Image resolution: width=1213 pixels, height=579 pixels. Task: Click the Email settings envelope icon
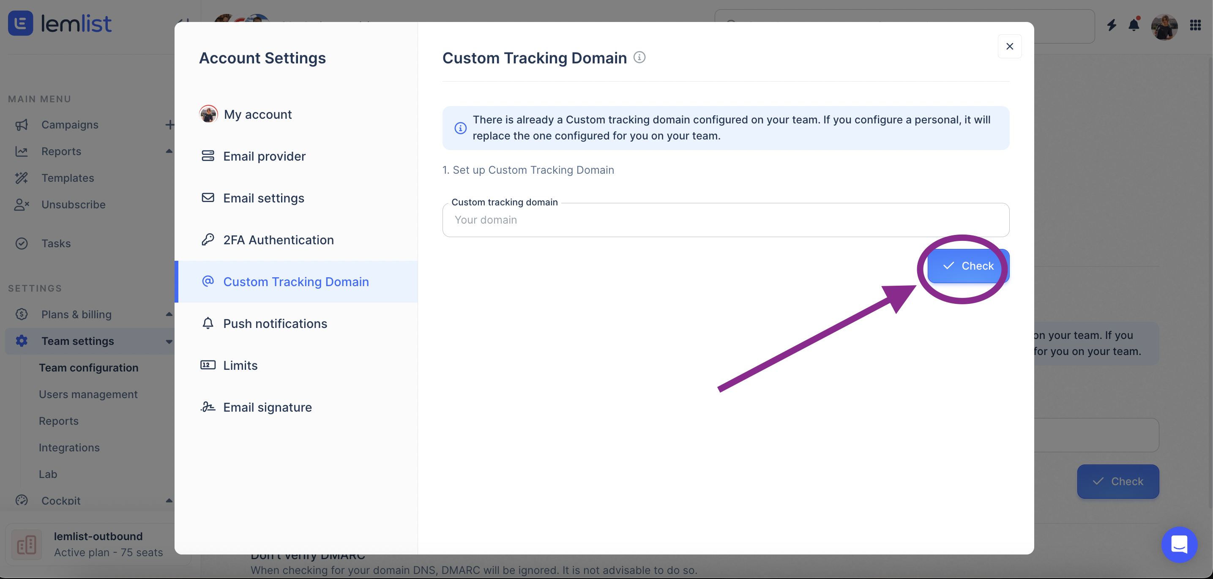click(208, 197)
